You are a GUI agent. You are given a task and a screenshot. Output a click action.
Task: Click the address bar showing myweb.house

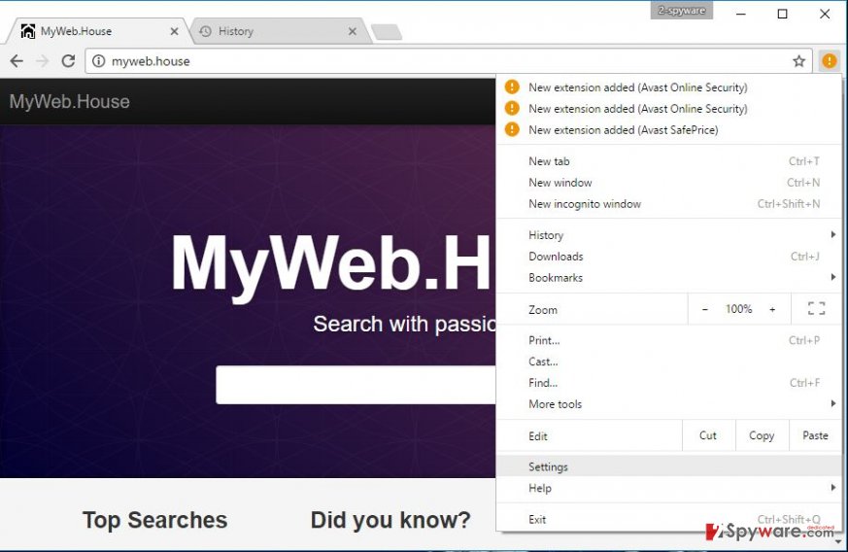(x=449, y=61)
